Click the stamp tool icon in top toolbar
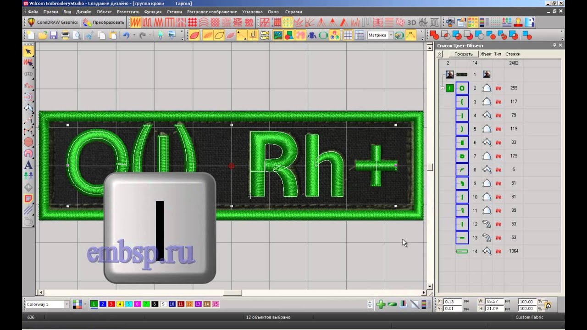The height and width of the screenshot is (330, 587). coord(518,22)
